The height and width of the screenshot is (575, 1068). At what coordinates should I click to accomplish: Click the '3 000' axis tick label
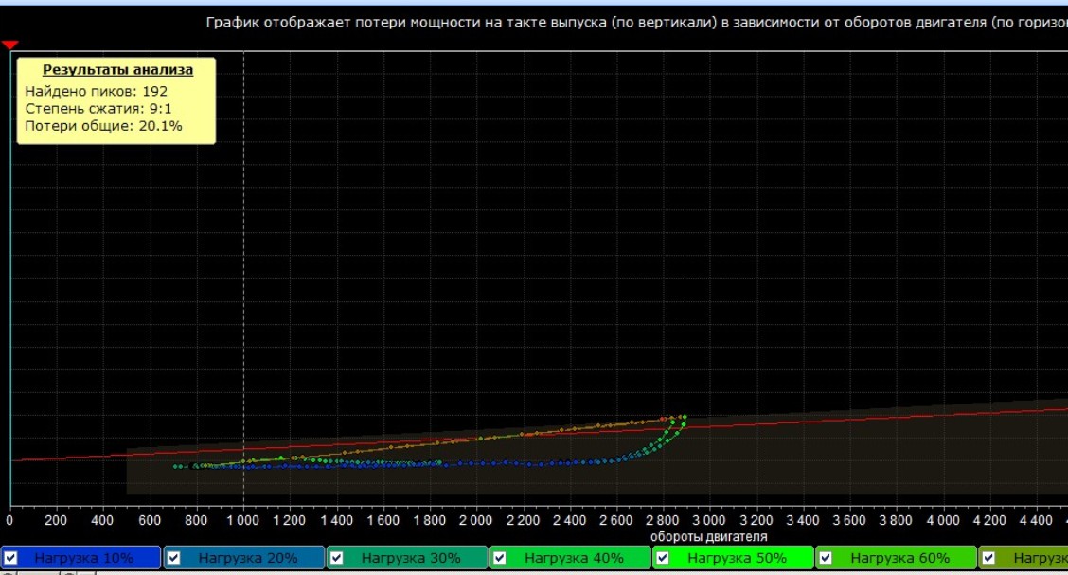[709, 520]
